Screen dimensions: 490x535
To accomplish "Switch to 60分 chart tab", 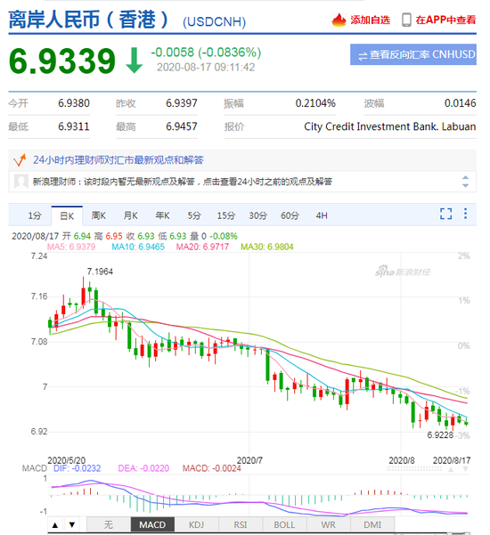I will click(x=290, y=215).
